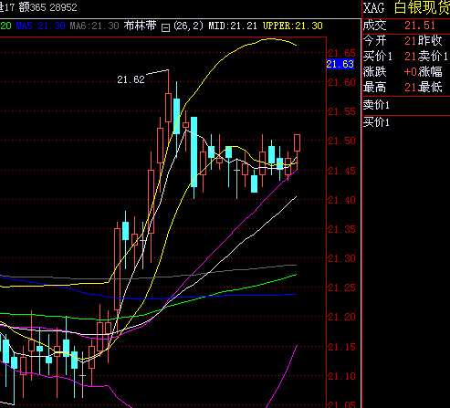Screen dimensions: 450x408
Task: Click the 21.45 price axis label
Action: [341, 171]
